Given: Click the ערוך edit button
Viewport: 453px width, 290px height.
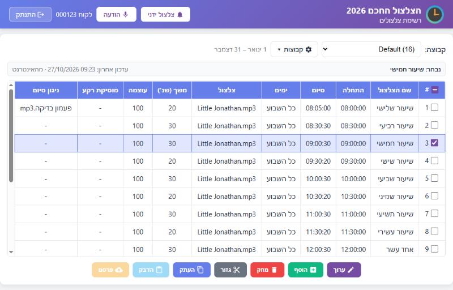Looking at the screenshot, I should click(x=344, y=270).
